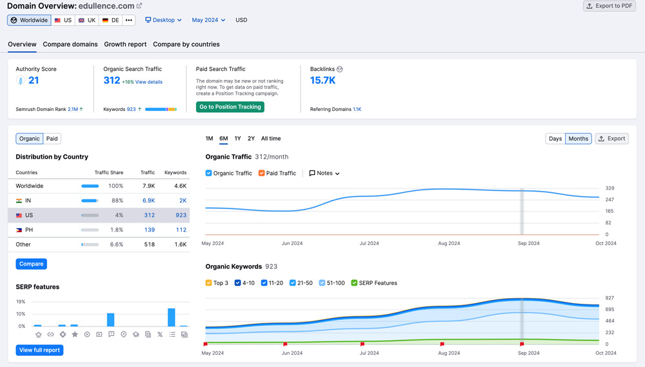Open the Growth report tab

(x=125, y=45)
